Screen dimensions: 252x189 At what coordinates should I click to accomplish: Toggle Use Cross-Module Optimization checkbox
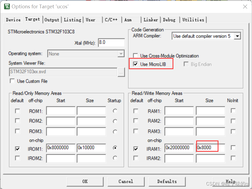[x=136, y=55]
